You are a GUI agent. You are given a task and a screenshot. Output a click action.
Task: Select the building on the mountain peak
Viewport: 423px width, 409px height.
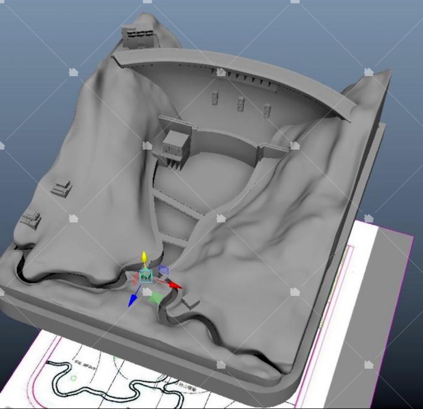tap(138, 36)
